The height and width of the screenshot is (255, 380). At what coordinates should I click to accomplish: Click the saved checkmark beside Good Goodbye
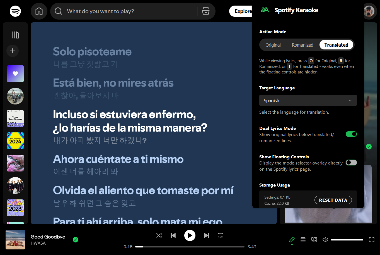(x=76, y=240)
